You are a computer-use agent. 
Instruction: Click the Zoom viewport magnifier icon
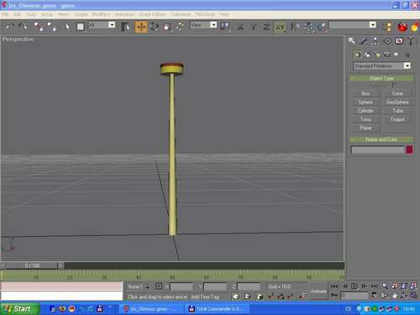(385, 286)
